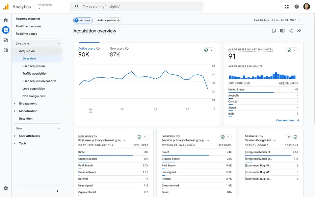Open the Google apps grid icon

[287, 6]
